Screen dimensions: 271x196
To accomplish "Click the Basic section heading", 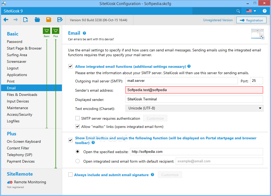I will (x=13, y=34).
